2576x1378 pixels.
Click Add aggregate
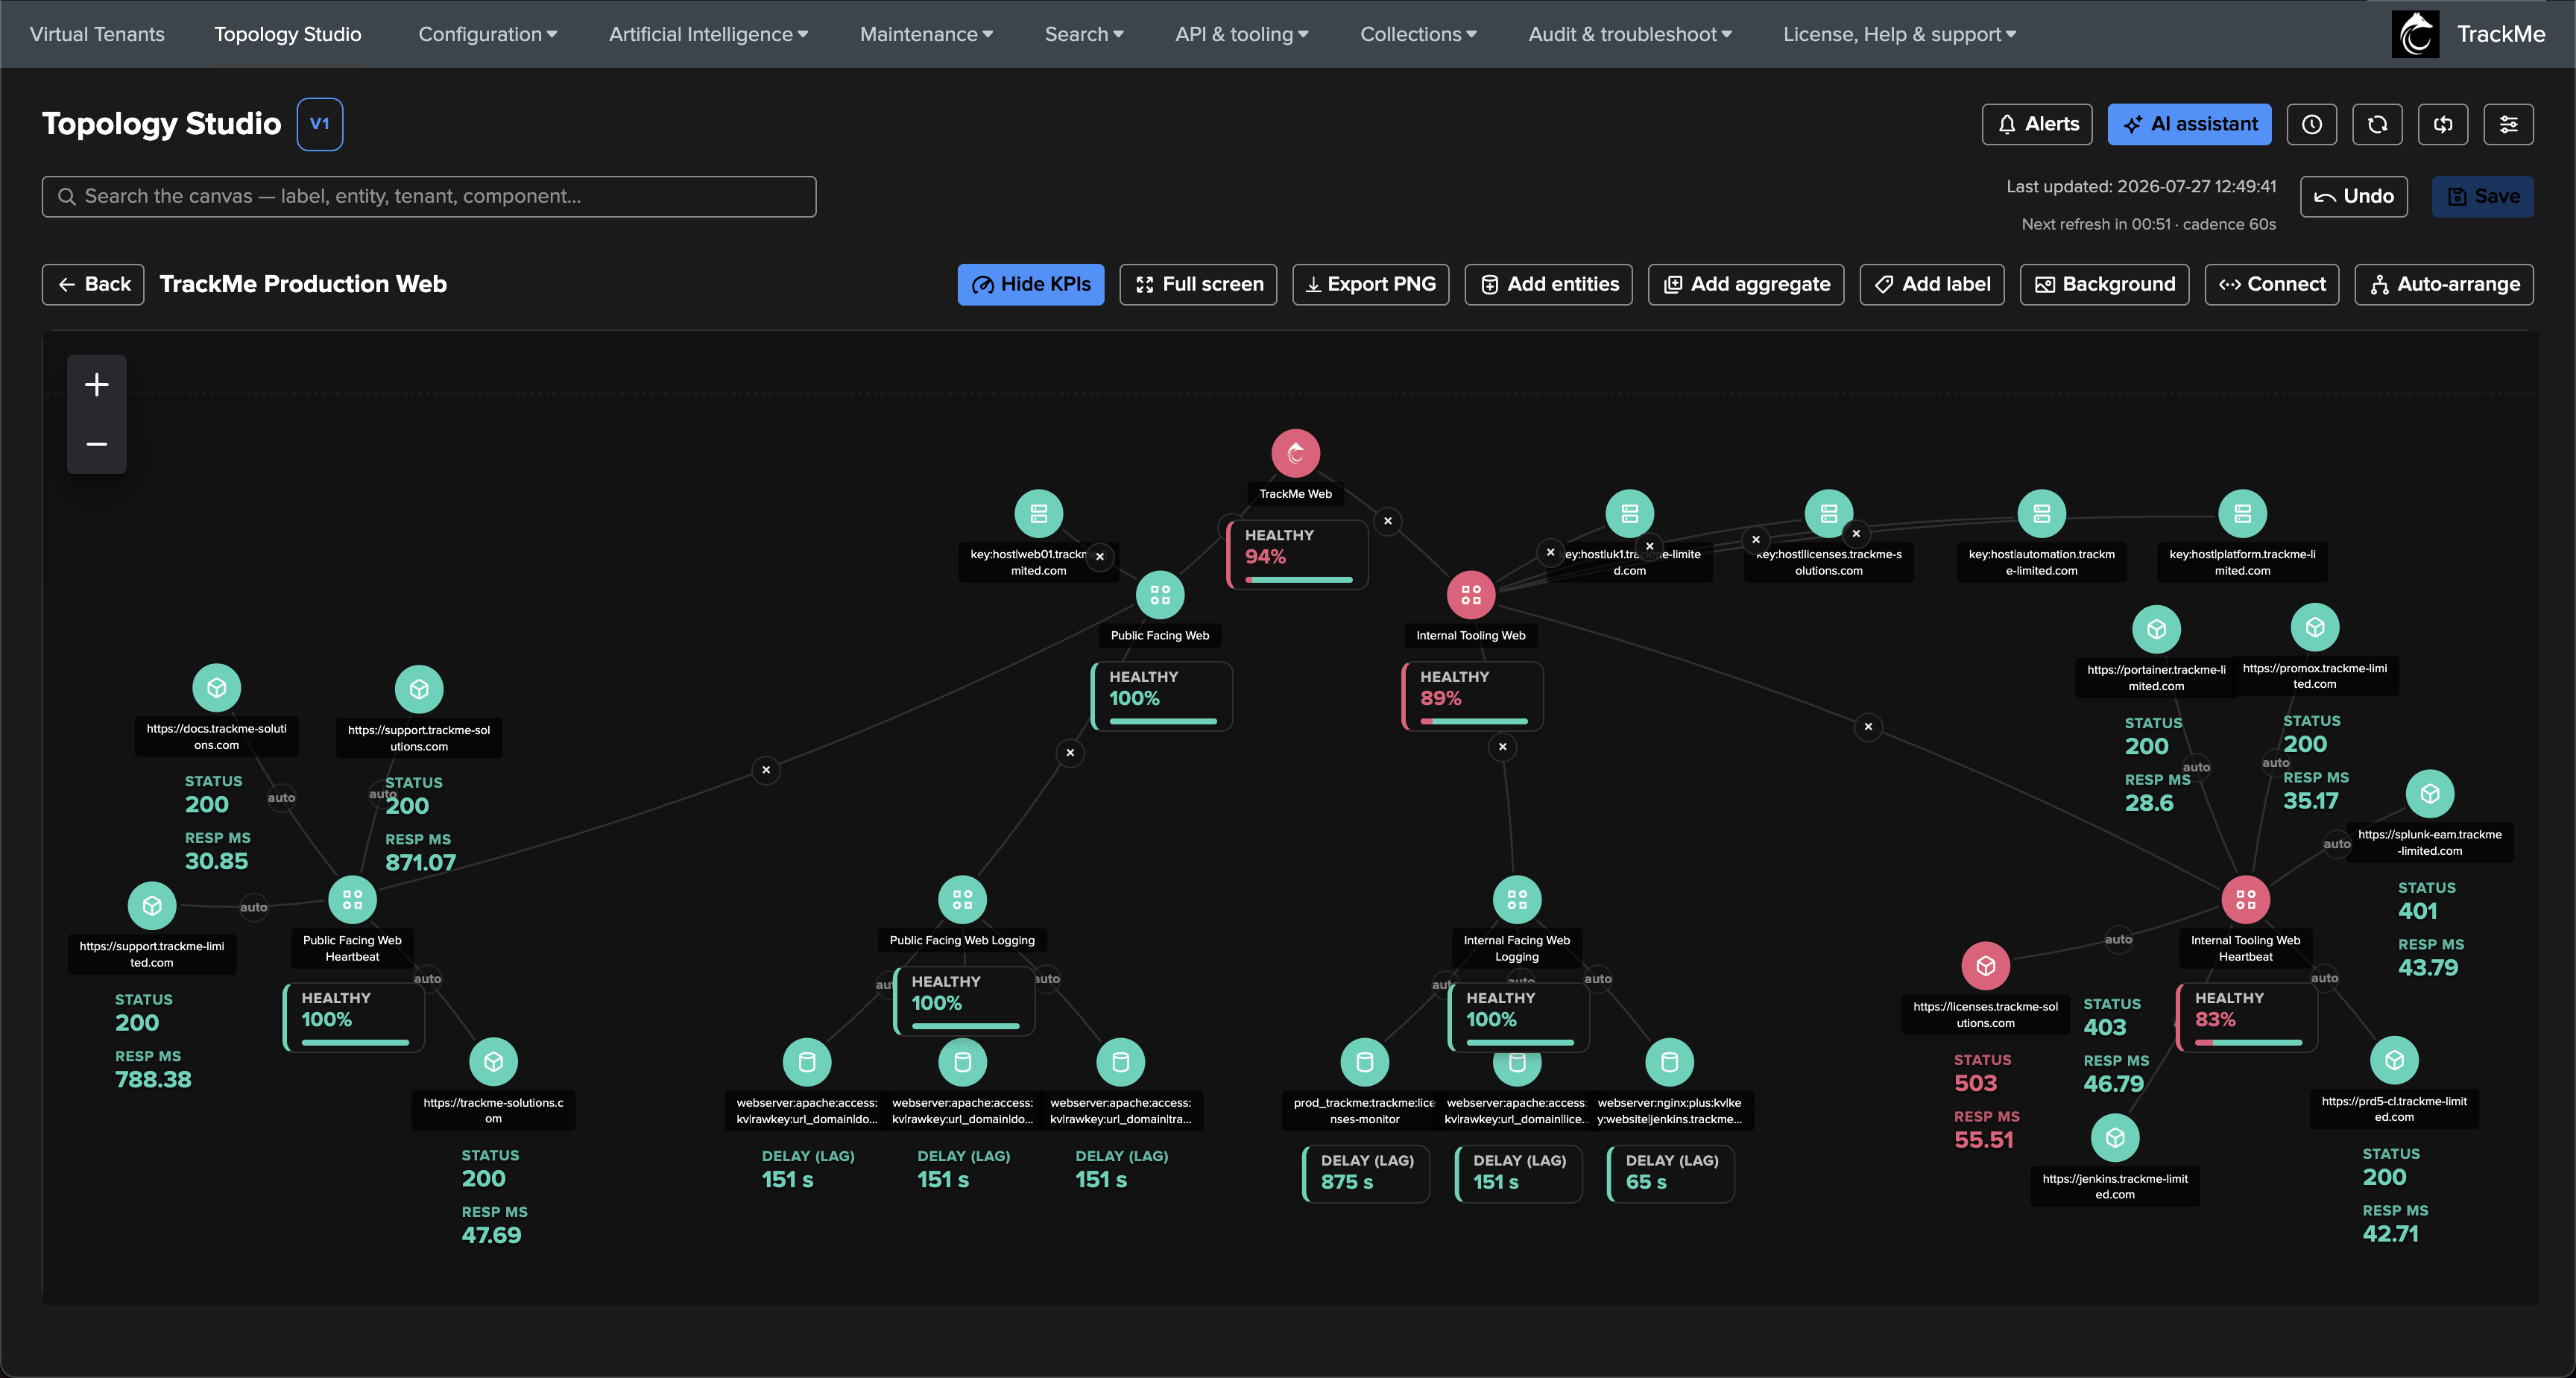tap(1745, 284)
